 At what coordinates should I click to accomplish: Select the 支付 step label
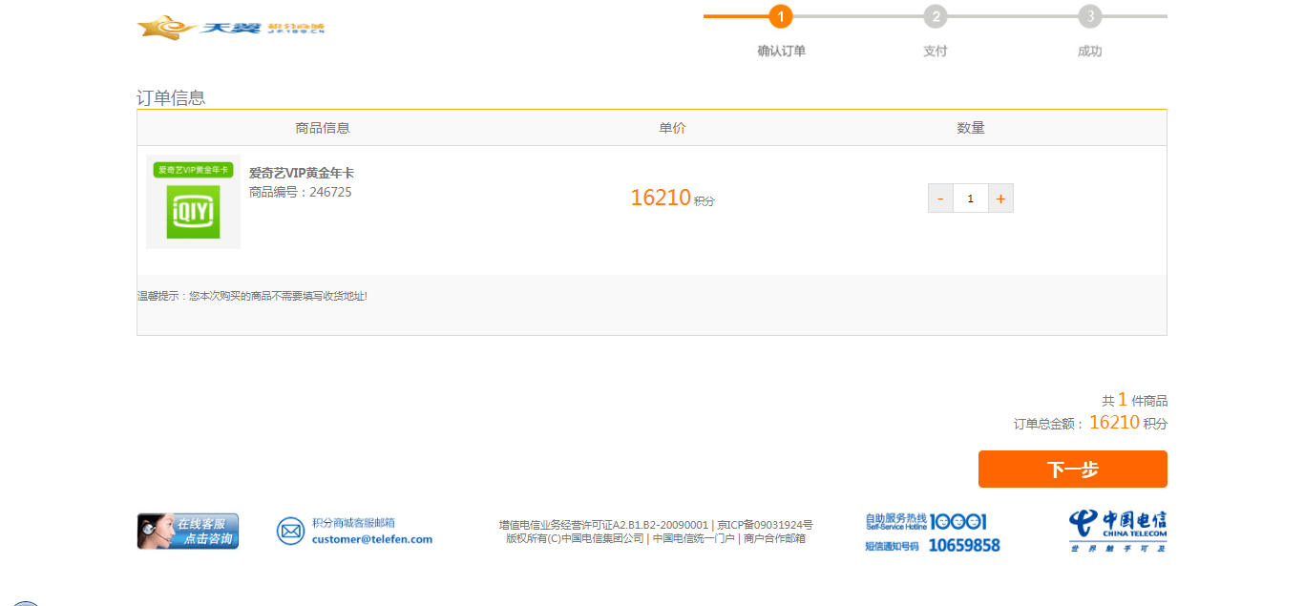[936, 52]
